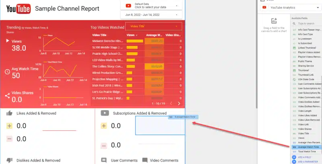Click the thumbs-down Dislikes icon
Screen dimensions: 322x164
pos(9,160)
